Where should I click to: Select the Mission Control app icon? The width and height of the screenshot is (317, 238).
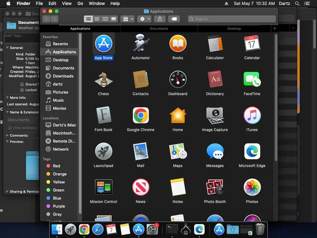103,187
